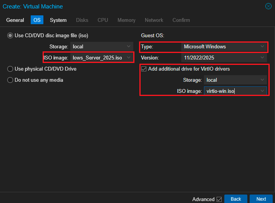275x203 pixels.
Task: Select Use physical CD/DVD Drive option
Action: (10, 69)
